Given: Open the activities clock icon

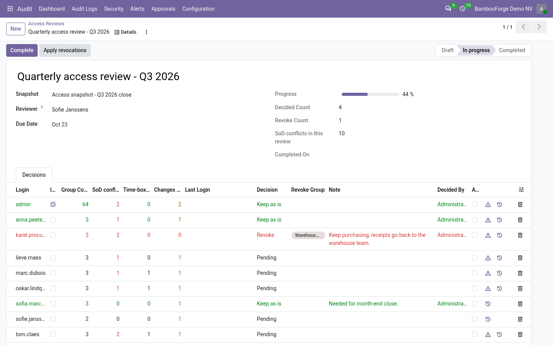Looking at the screenshot, I should [463, 9].
